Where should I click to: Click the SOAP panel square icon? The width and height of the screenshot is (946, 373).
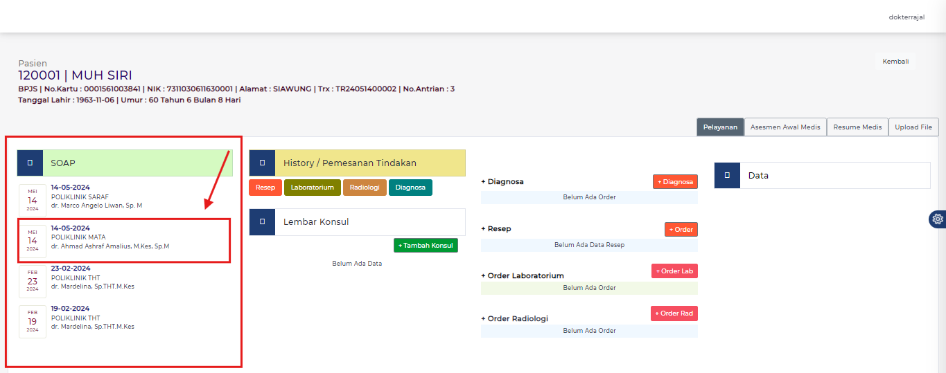pyautogui.click(x=30, y=163)
